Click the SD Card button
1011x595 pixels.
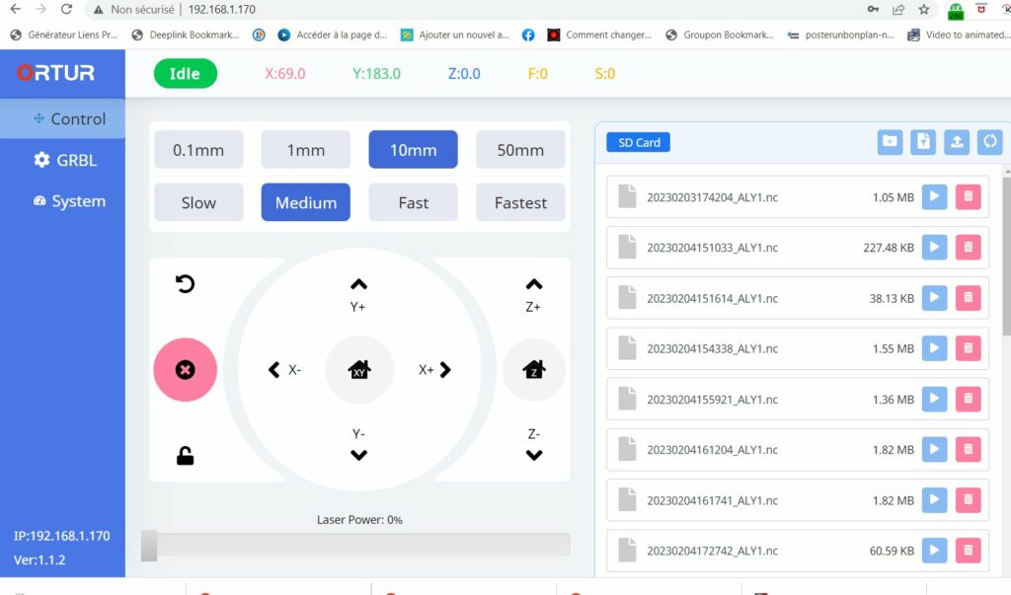[x=638, y=142]
